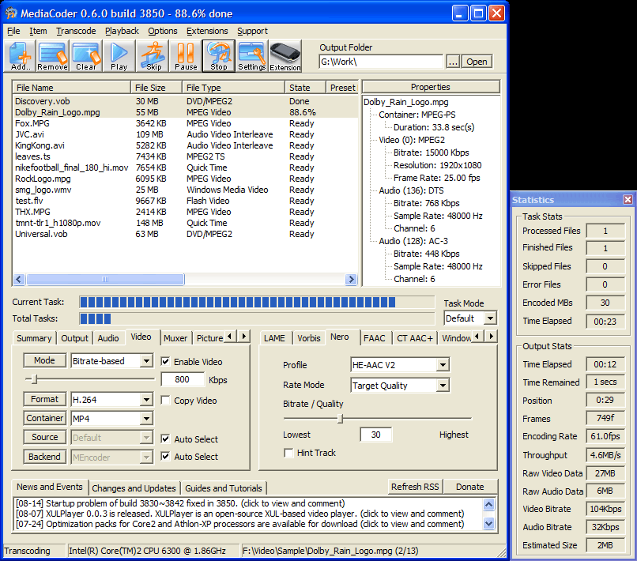Viewport: 637px width, 561px height.
Task: Click the file list horizontal scrollbar
Action: point(185,280)
